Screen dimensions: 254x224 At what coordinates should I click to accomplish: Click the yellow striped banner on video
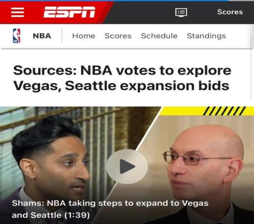[x=207, y=111]
